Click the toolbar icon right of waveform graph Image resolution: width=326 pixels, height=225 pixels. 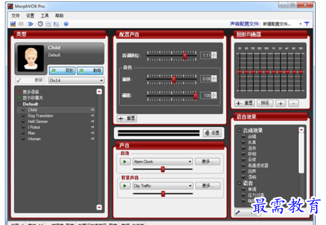[56, 24]
